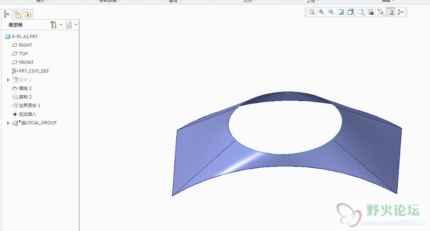Screen dimensions: 430x231
Task: Switch to the Folder Browser navigator tab
Action: [17, 14]
